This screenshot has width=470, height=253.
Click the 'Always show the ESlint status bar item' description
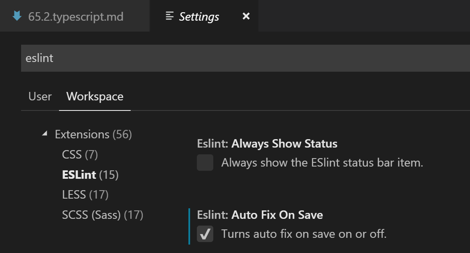(x=322, y=163)
